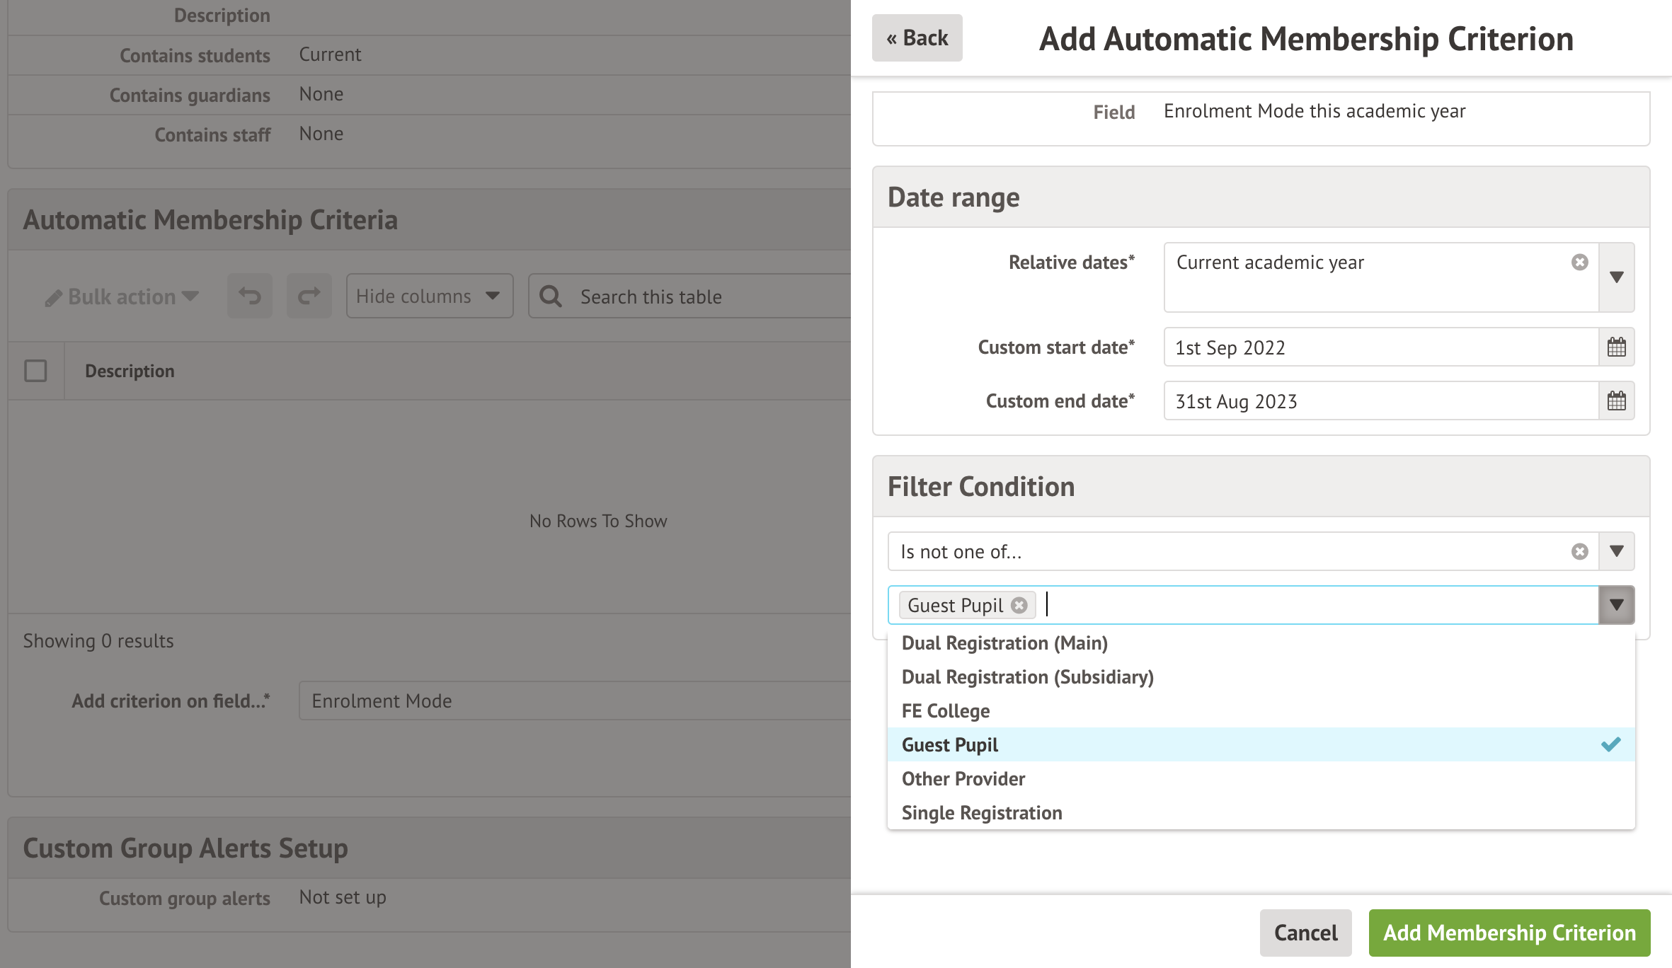This screenshot has height=968, width=1672.
Task: Select Dual Registration (Main) from list
Action: 1004,643
